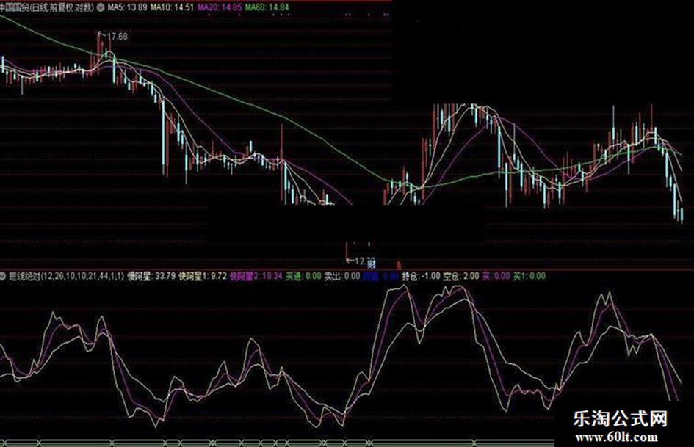Click the green 买1: 0.00 indicator value
Viewport: 694px width, 447px height.
(529, 277)
